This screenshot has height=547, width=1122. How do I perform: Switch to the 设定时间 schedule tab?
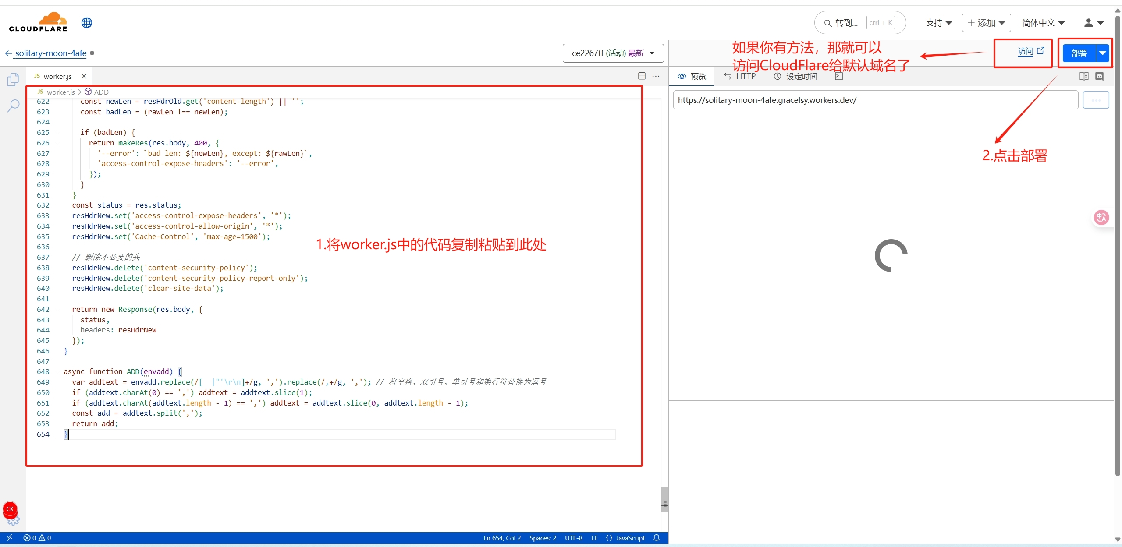tap(795, 76)
